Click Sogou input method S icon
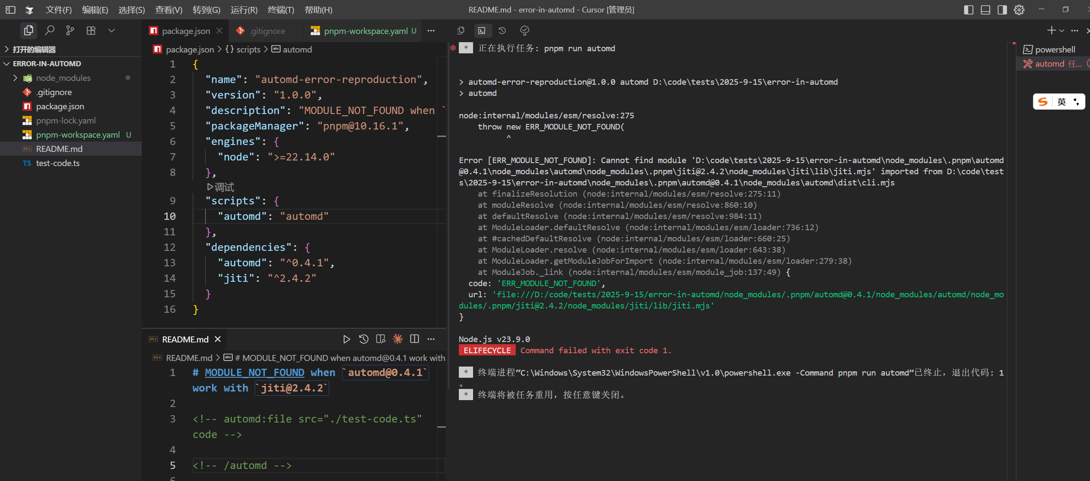The width and height of the screenshot is (1090, 481). click(1043, 102)
